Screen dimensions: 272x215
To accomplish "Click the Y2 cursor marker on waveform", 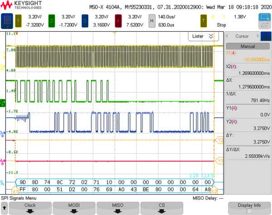I will click(220, 141).
